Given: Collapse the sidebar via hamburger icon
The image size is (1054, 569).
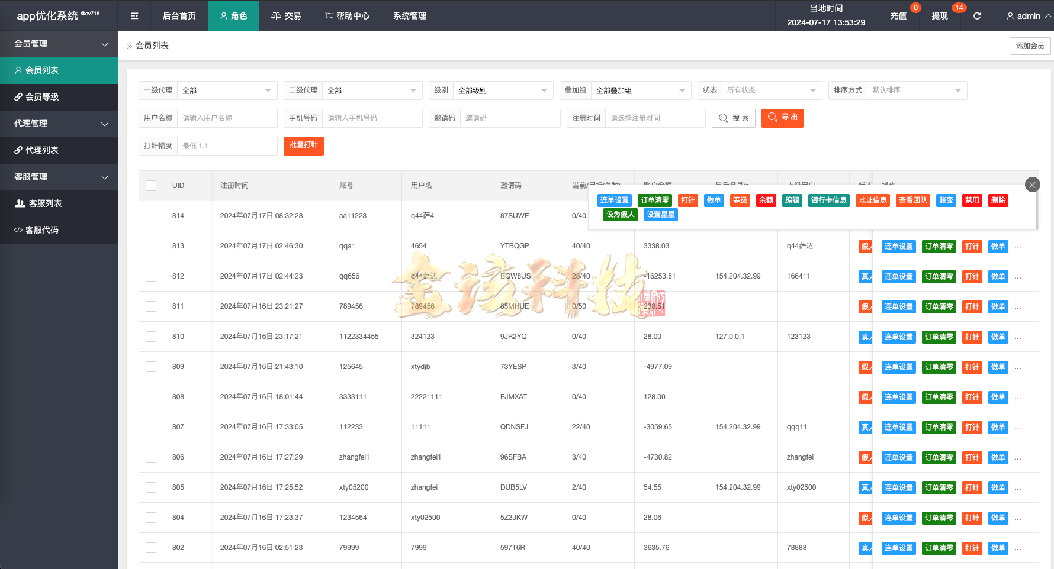Looking at the screenshot, I should pos(134,15).
